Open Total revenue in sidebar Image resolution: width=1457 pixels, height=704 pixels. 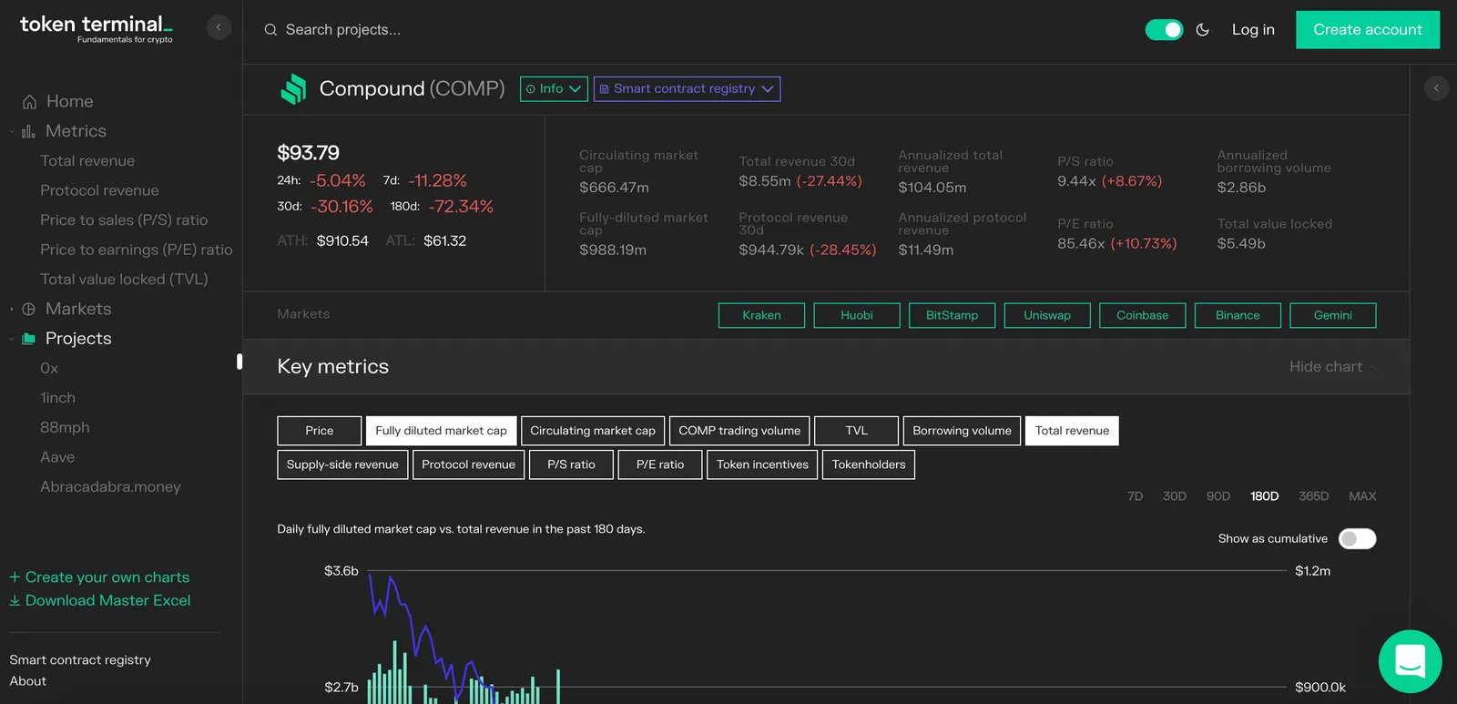pos(87,161)
